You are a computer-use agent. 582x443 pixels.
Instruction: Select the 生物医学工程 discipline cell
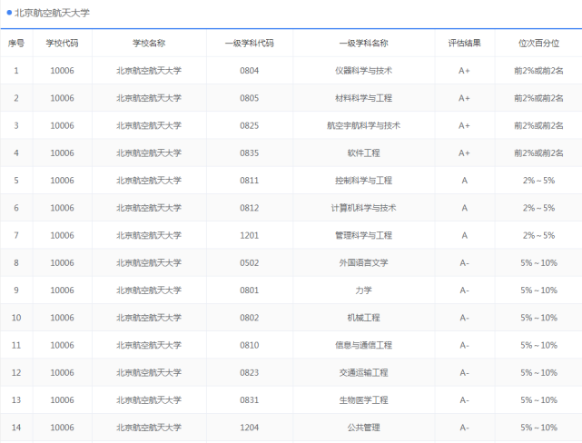pos(364,400)
